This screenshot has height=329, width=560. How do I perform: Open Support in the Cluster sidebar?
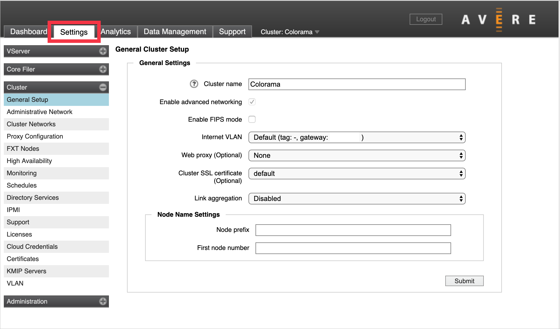point(56,222)
